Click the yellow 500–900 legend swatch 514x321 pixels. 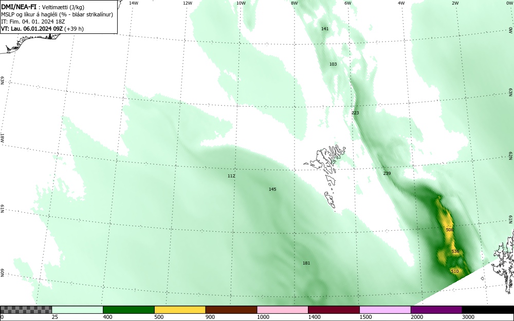pyautogui.click(x=180, y=310)
